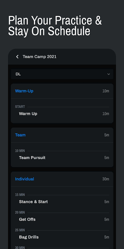Expand the dropdown chevron beside DL
124x249 pixels.
108,74
